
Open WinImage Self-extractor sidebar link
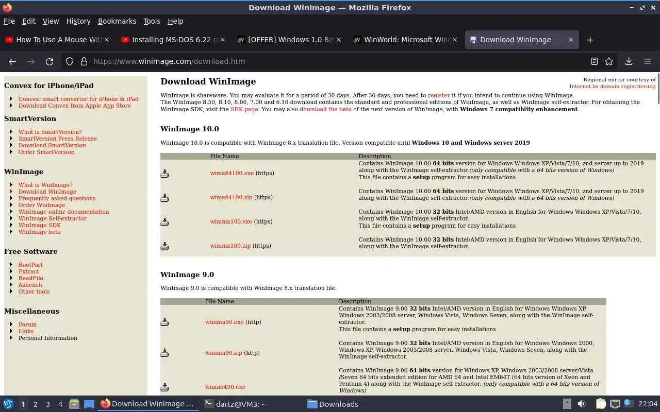[53, 218]
